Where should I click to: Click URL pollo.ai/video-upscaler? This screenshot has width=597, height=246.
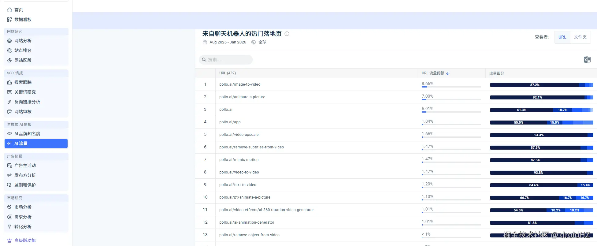(x=239, y=135)
